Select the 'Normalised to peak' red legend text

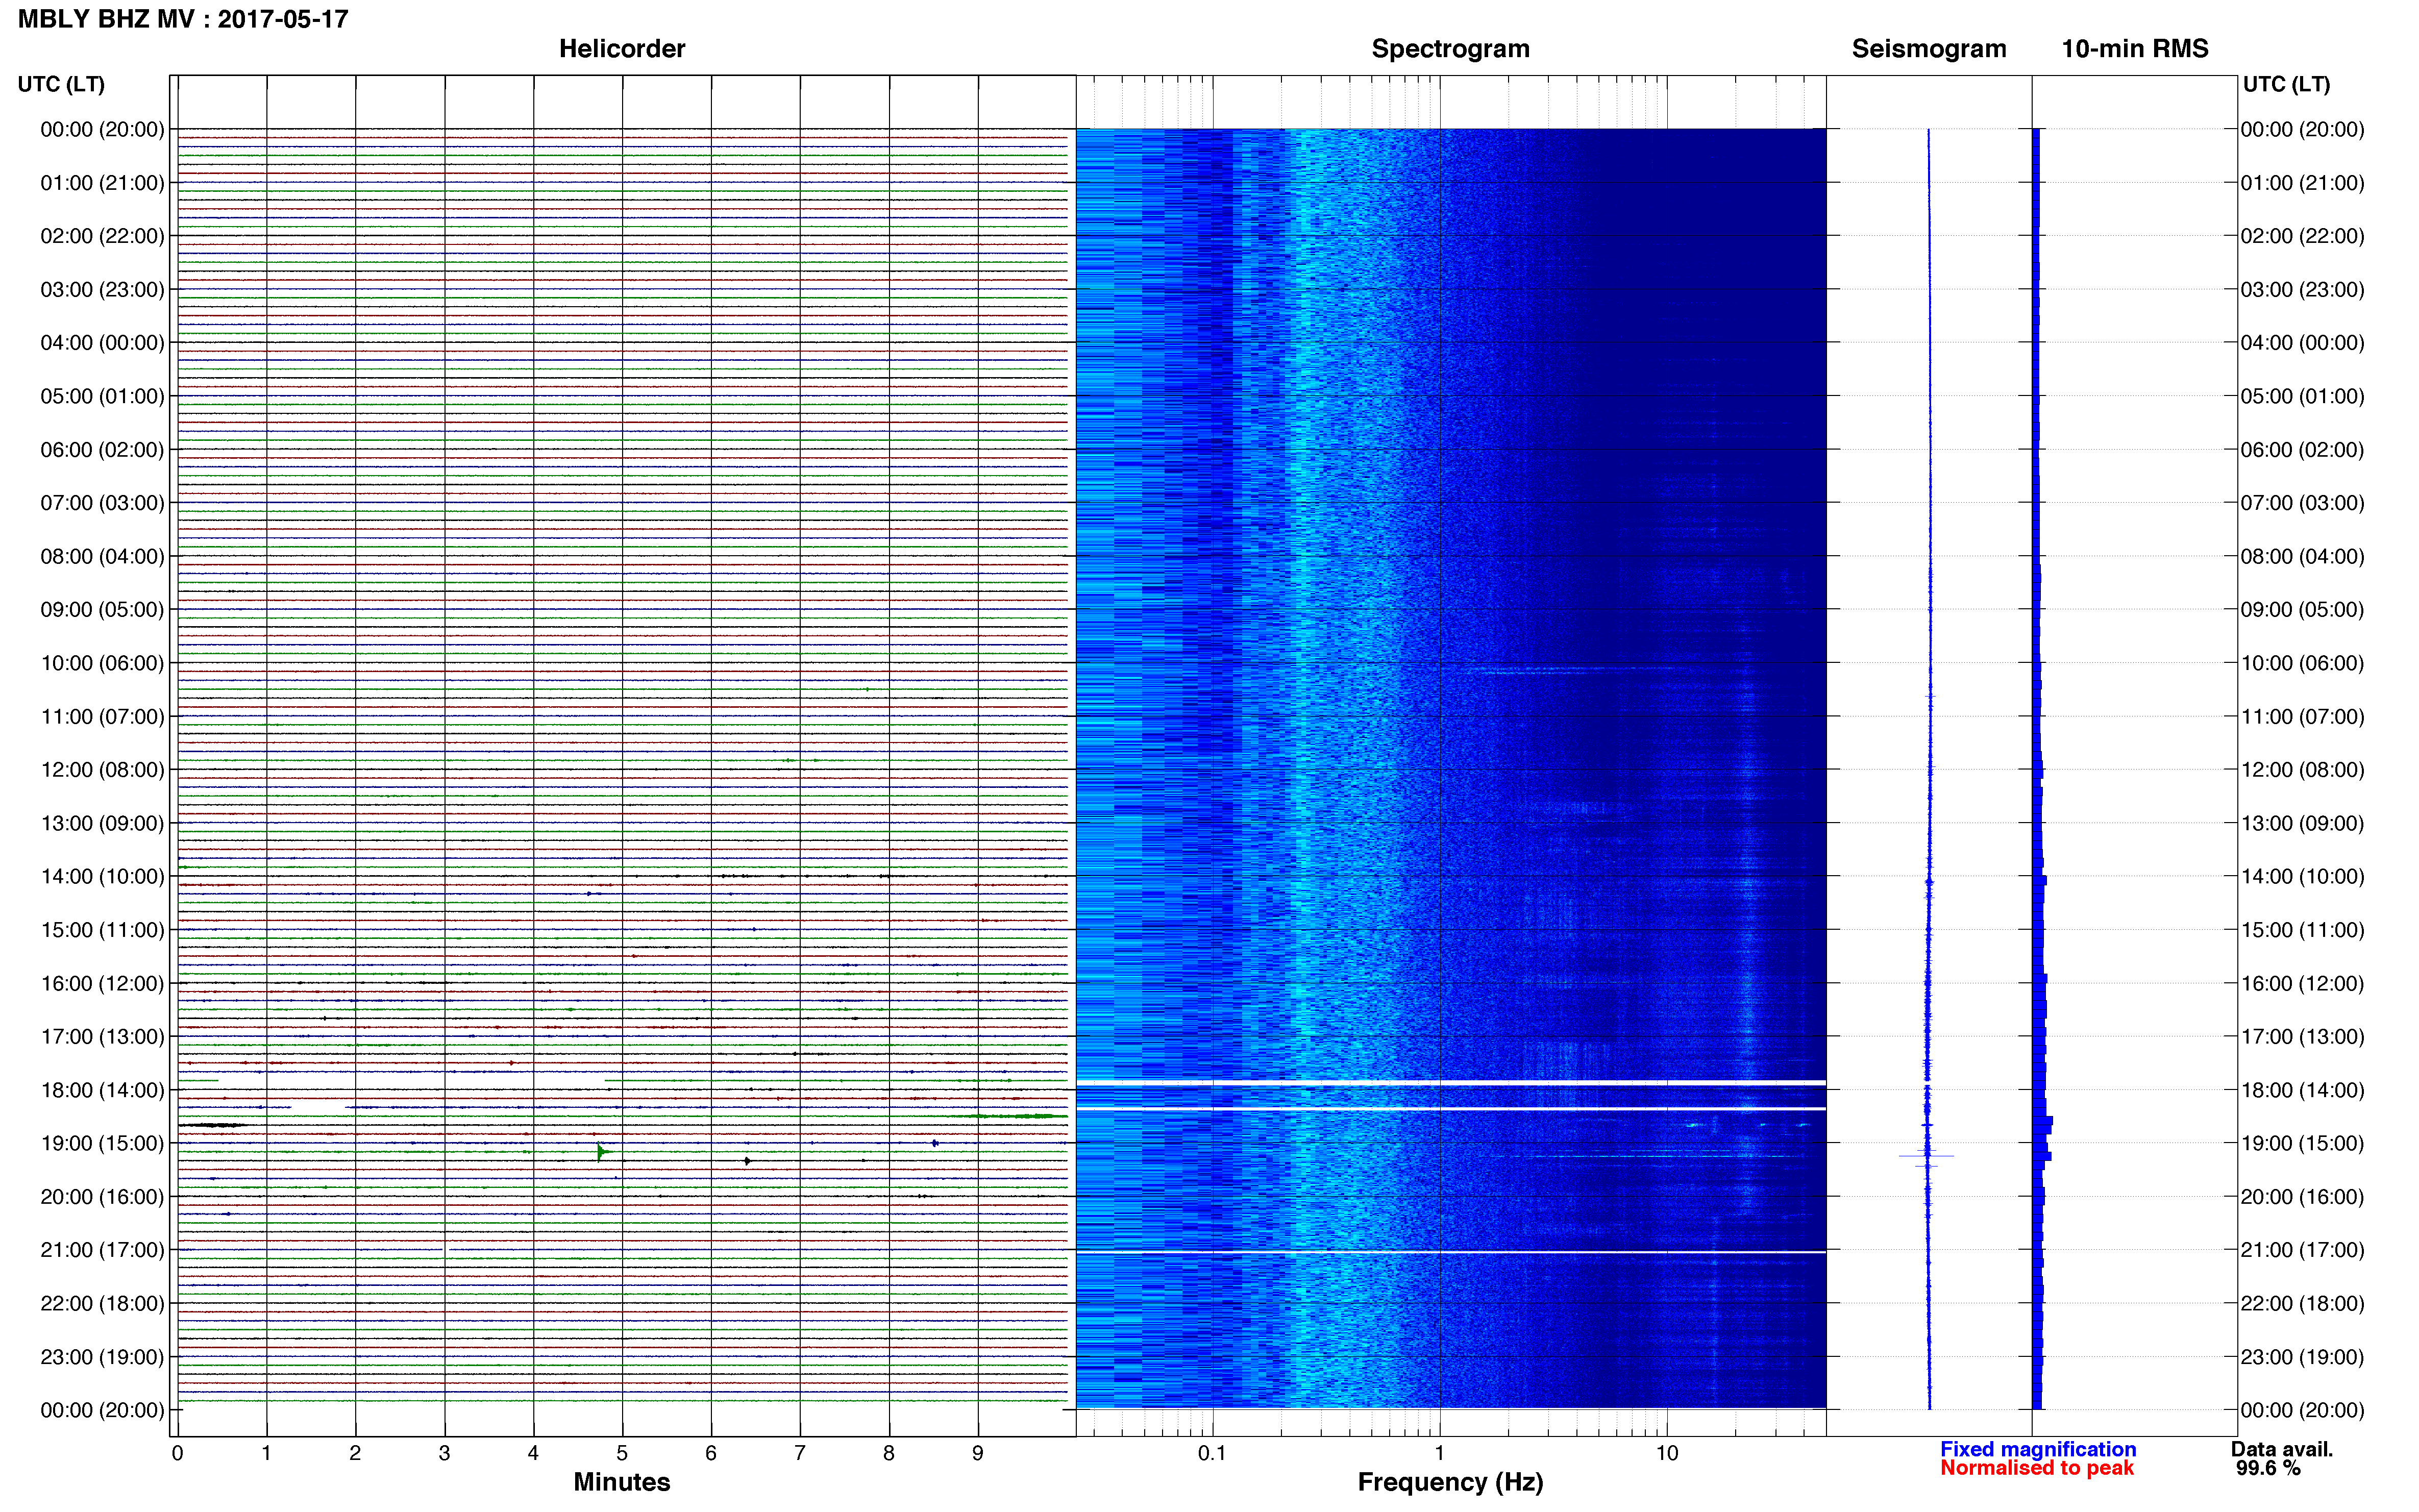(x=2037, y=1468)
